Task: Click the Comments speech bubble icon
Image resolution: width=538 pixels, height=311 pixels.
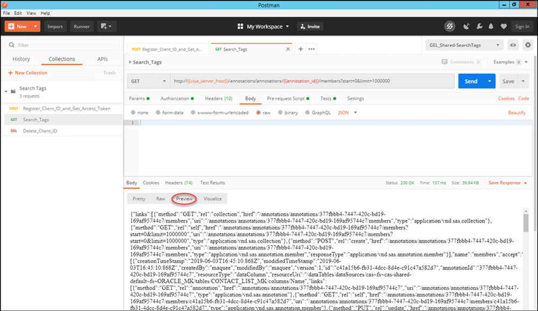Action: [444, 62]
